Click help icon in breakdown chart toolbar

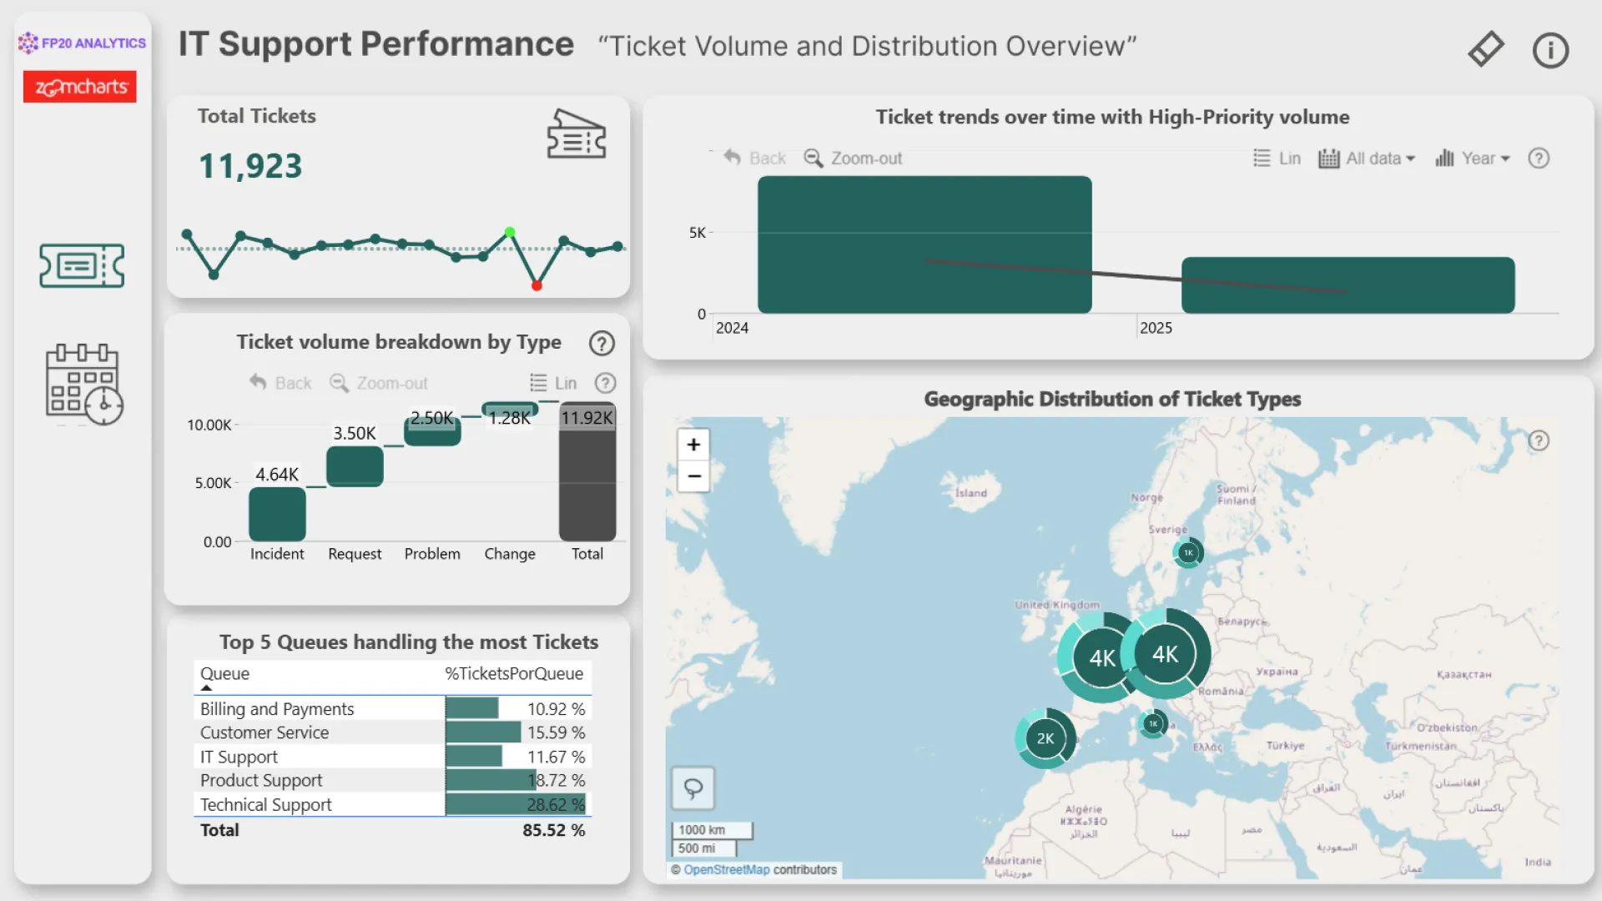click(605, 383)
